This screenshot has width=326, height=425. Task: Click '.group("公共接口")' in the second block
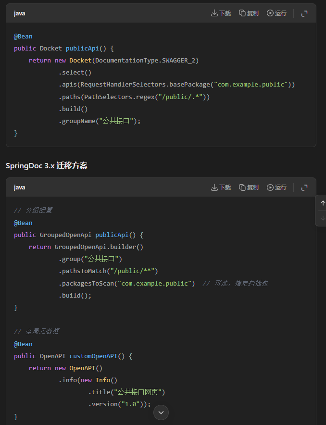(90, 259)
